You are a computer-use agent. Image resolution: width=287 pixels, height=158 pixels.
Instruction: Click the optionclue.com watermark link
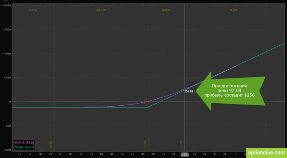click(x=266, y=153)
